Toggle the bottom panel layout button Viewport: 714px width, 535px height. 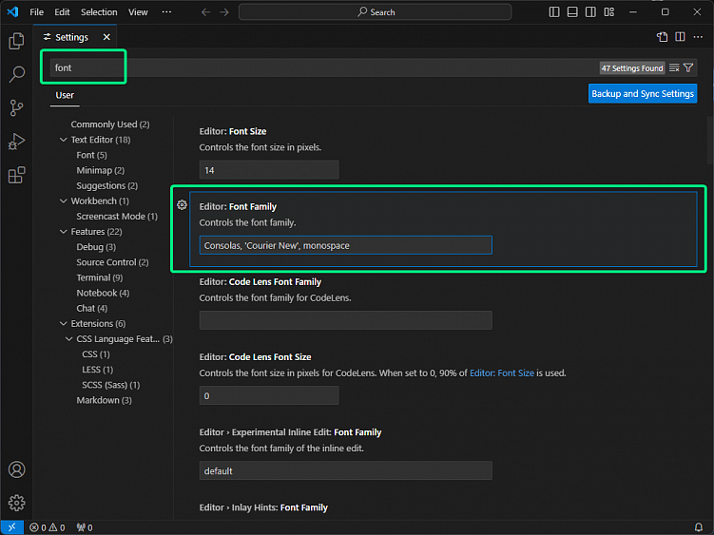coord(572,12)
